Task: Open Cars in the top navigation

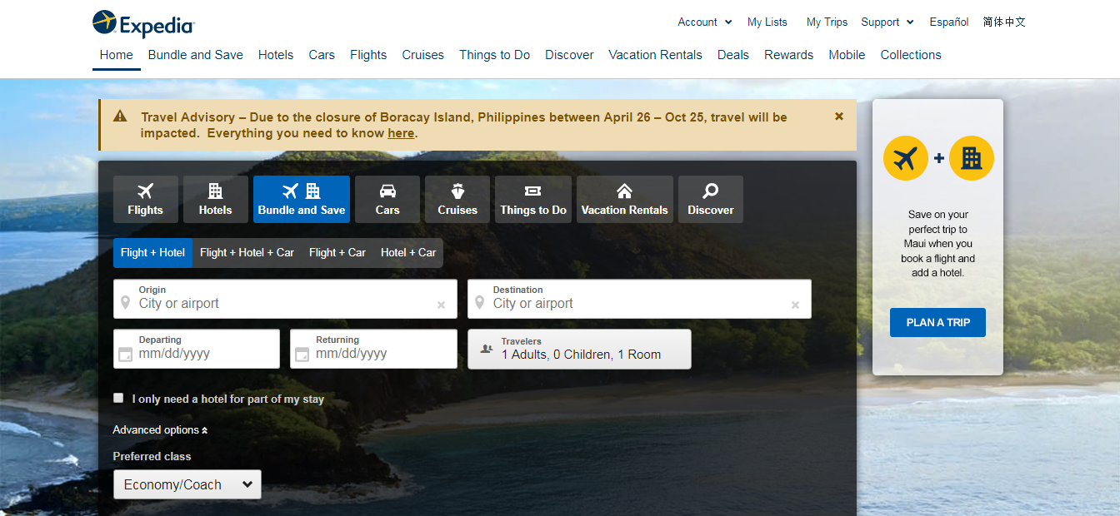Action: tap(322, 55)
